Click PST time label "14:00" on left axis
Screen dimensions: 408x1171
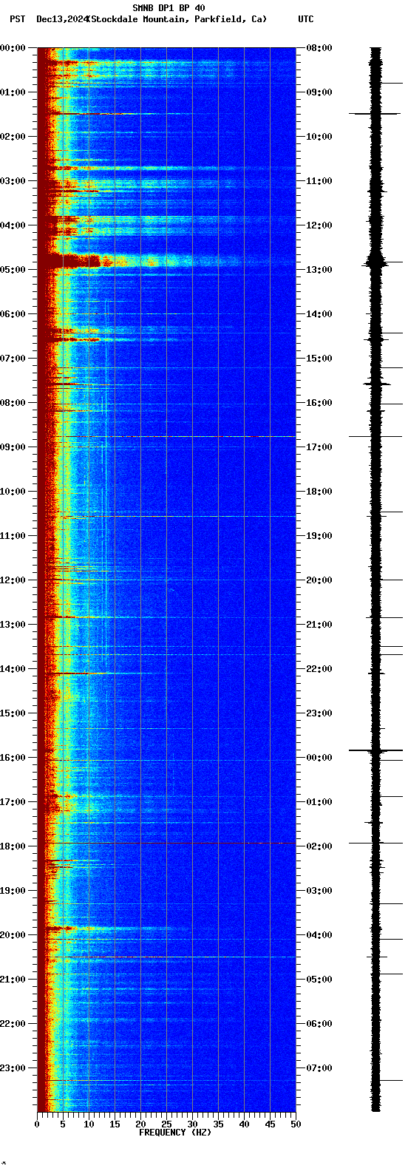(13, 669)
